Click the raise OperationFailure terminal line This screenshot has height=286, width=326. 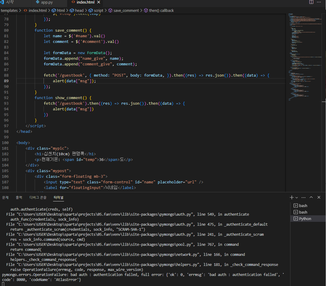[x=77, y=270]
